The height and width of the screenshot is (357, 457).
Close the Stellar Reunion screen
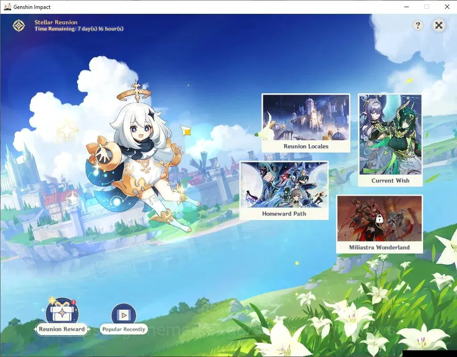[439, 25]
